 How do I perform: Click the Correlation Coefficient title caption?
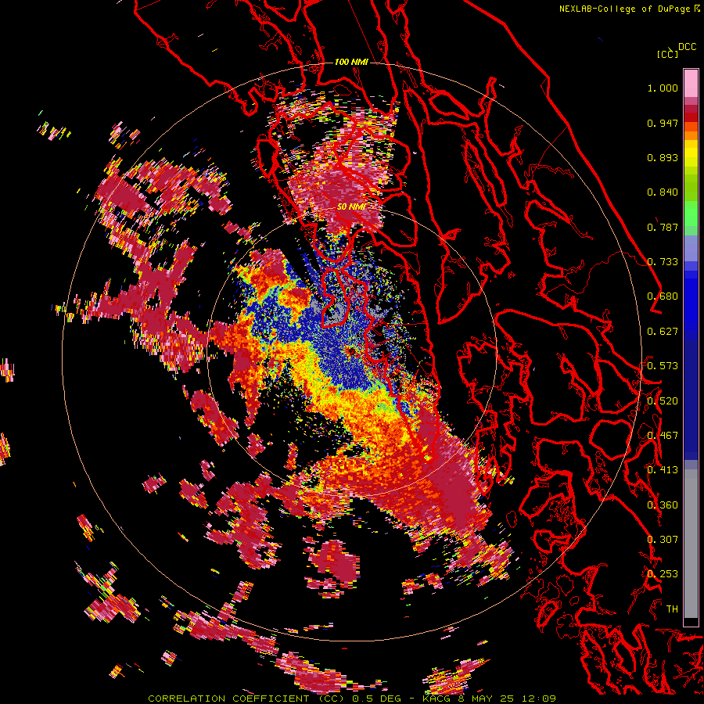(x=352, y=699)
